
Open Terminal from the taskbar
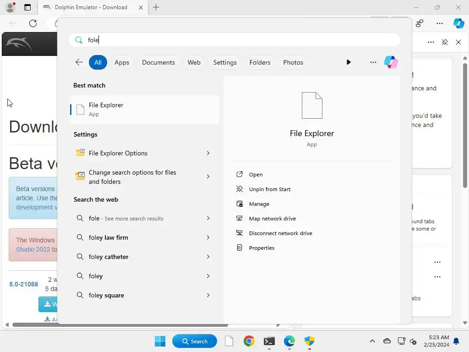[x=269, y=341]
